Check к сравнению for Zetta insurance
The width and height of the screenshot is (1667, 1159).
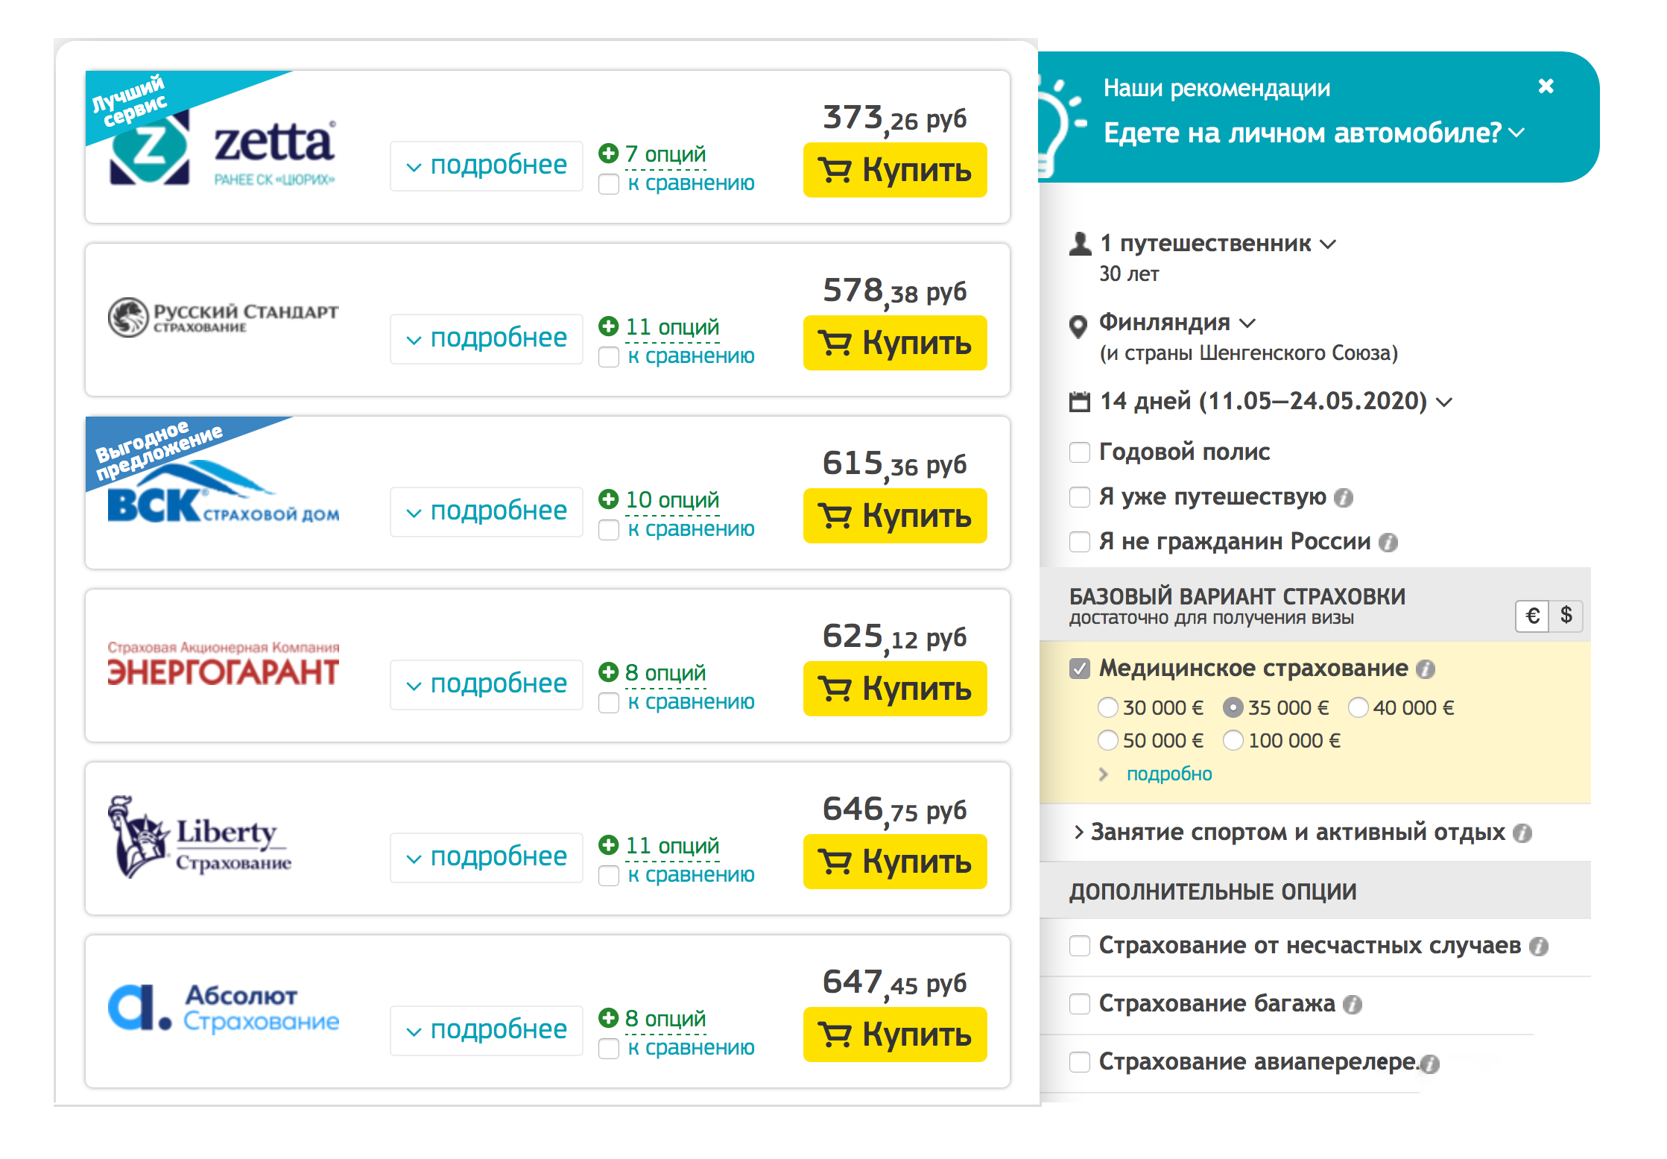(x=609, y=184)
